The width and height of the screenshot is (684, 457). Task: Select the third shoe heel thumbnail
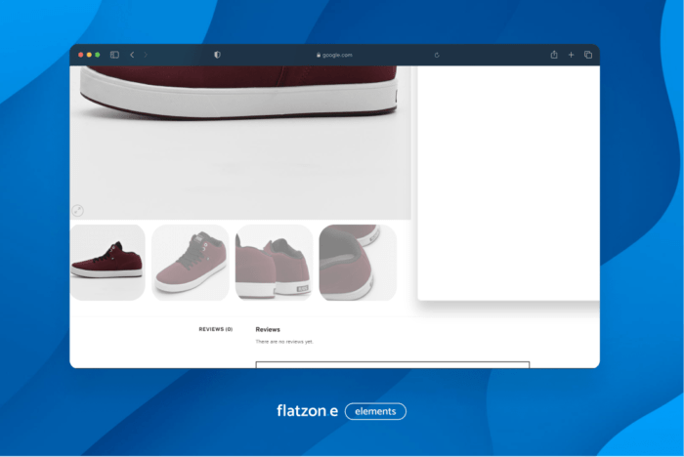point(275,263)
